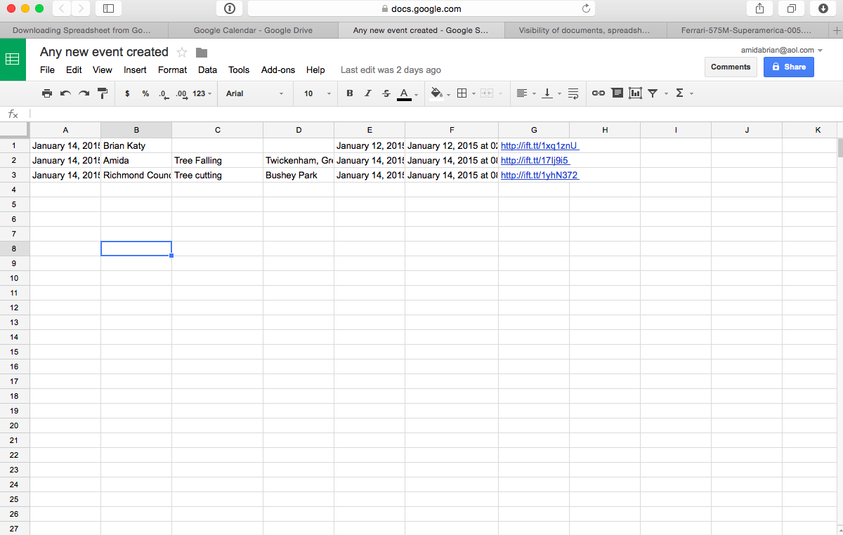Expand the filter views dropdown arrow
The image size is (843, 535).
[666, 94]
